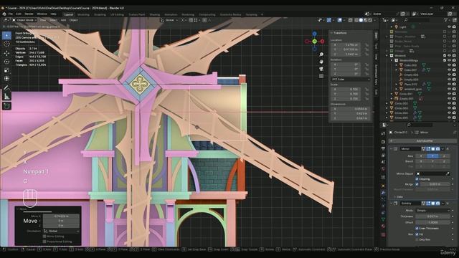Open the File menu

pos(11,14)
